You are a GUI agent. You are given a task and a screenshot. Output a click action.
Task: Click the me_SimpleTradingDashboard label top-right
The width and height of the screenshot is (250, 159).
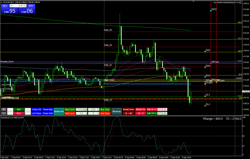coord(226,2)
